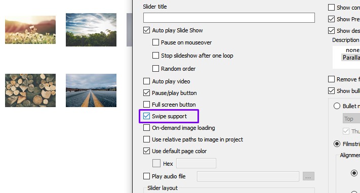Uncheck Use default page color
This screenshot has height=193, width=360.
(x=146, y=151)
